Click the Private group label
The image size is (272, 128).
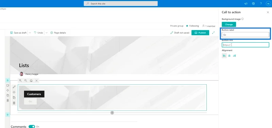click(176, 26)
